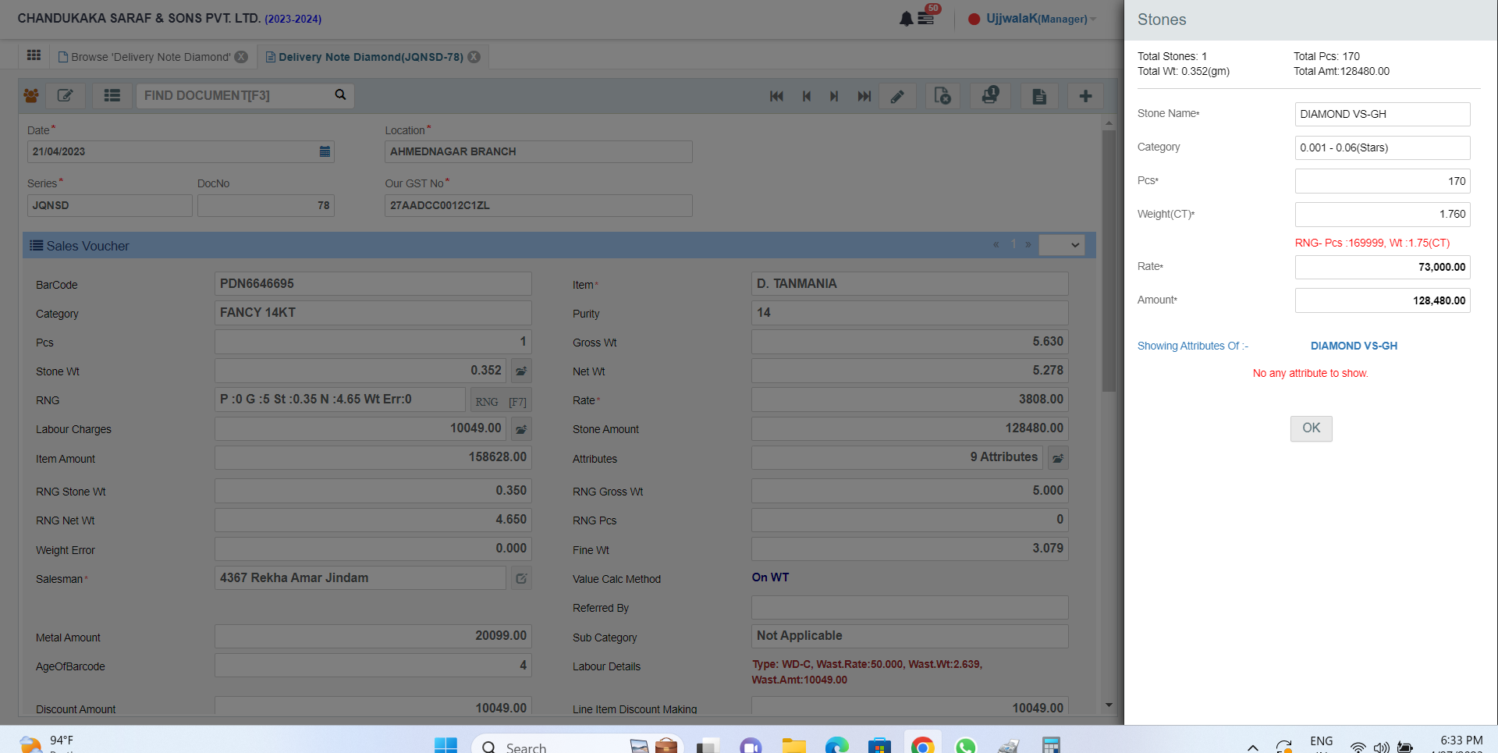Click the stone Rate field 73,000.00
The height and width of the screenshot is (753, 1498).
pos(1383,267)
